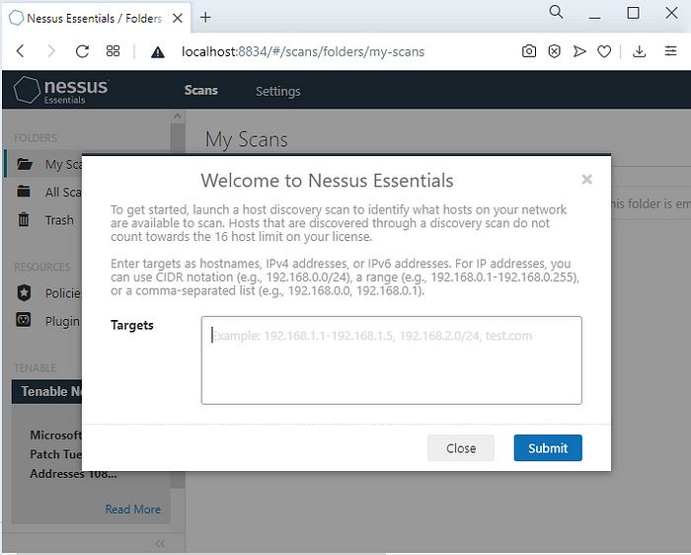
Task: Click the sidebar scroll-up arrow
Action: (x=178, y=117)
